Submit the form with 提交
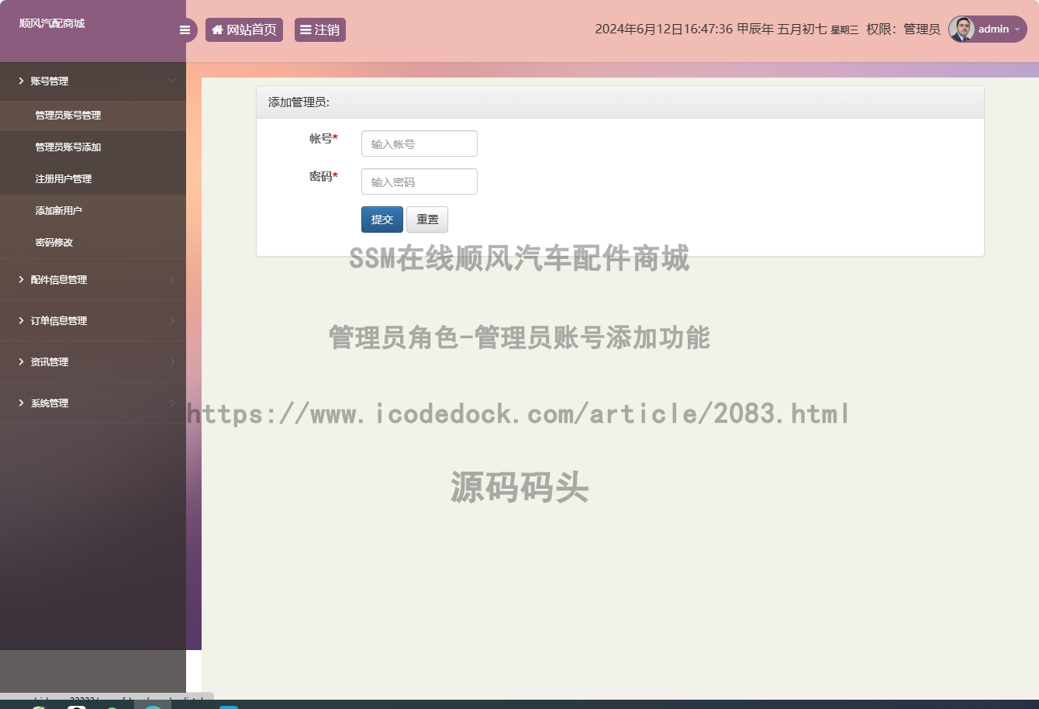The height and width of the screenshot is (709, 1039). coord(382,220)
